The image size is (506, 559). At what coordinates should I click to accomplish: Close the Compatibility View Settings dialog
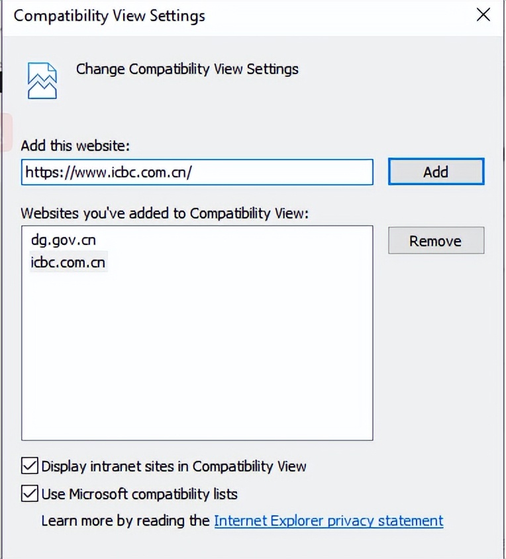point(483,15)
